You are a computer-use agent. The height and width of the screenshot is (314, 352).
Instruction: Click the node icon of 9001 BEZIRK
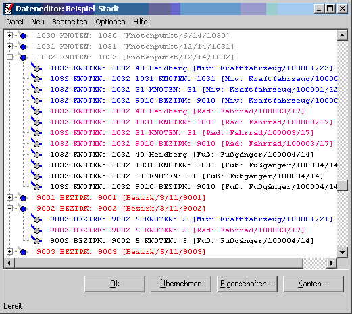click(23, 198)
